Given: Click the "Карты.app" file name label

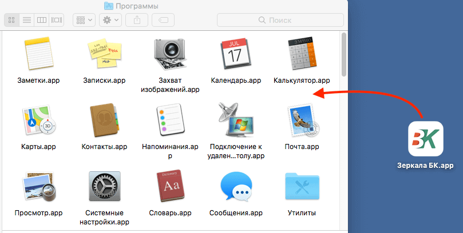Looking at the screenshot, I should point(39,147).
